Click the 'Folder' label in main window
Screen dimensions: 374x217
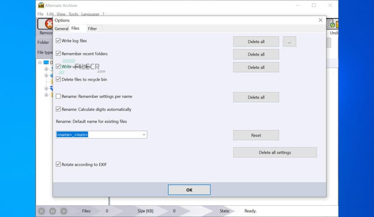coord(43,42)
